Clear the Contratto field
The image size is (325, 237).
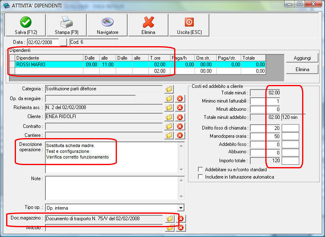(x=180, y=126)
